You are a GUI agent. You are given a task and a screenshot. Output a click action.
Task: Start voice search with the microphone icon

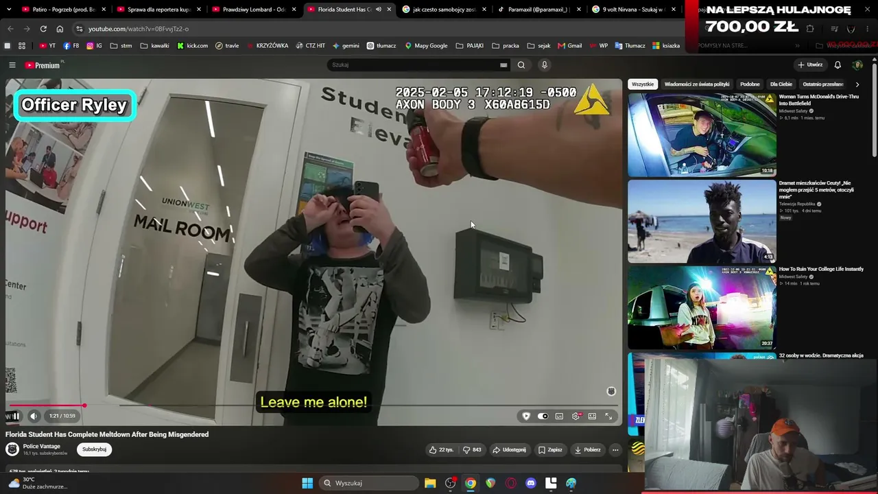(x=545, y=65)
